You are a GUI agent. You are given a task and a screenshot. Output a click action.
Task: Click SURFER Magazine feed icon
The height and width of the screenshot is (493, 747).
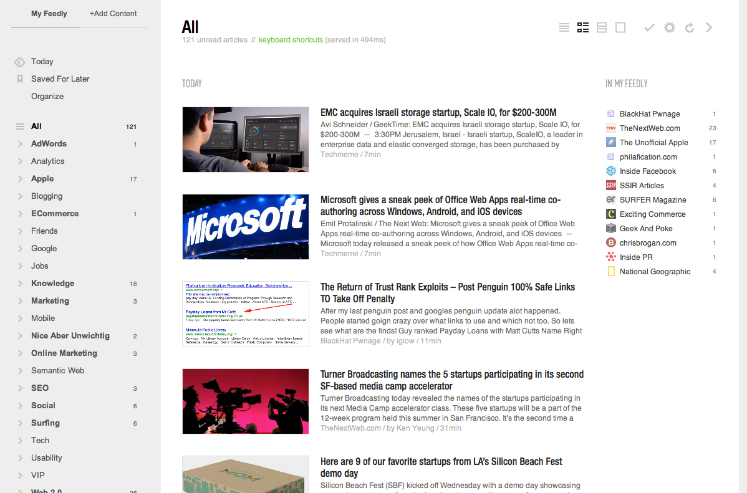coord(610,199)
